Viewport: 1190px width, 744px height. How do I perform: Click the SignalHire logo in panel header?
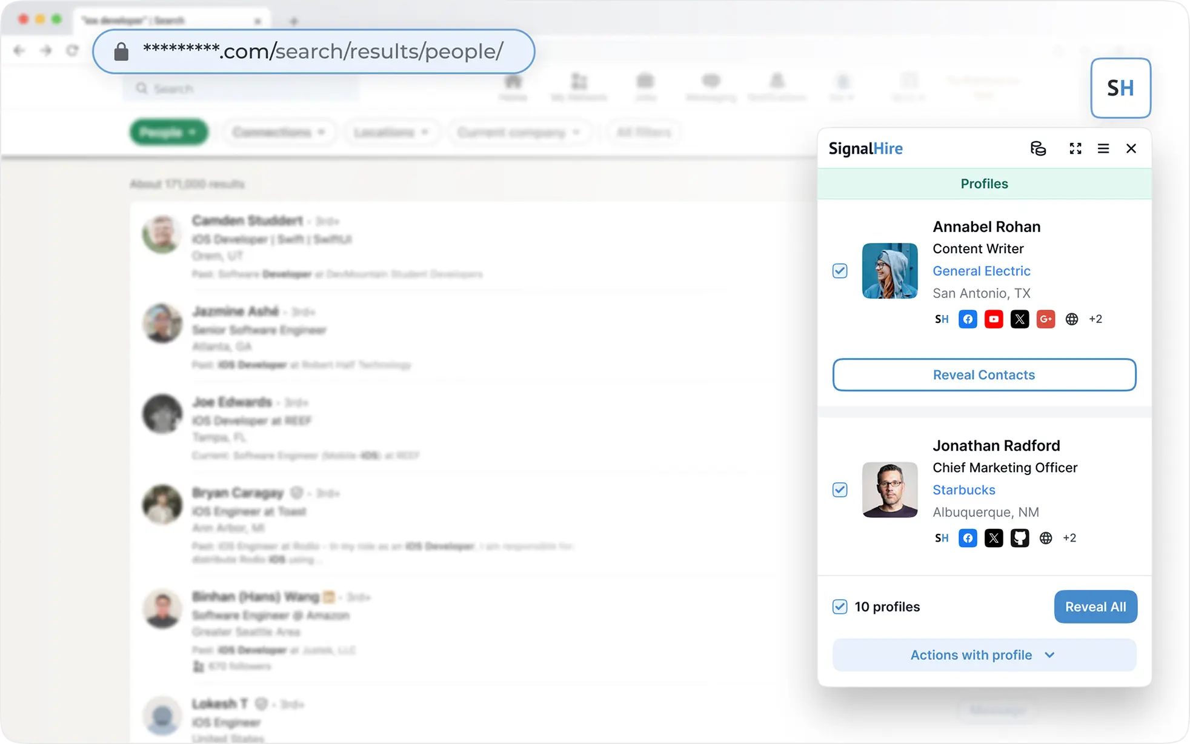click(x=865, y=148)
